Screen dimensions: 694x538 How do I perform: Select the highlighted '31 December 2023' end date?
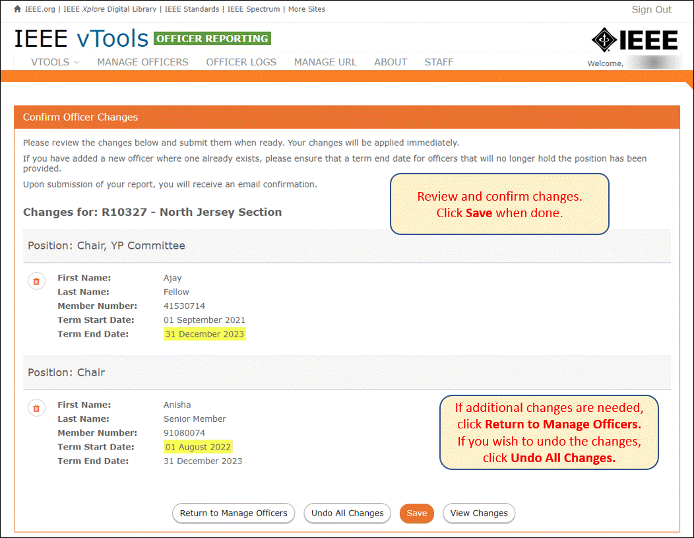[x=205, y=334]
